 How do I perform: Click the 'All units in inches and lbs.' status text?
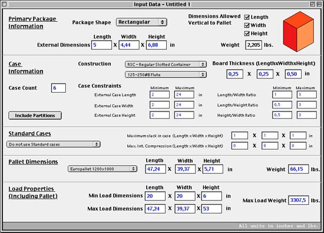click(x=279, y=226)
